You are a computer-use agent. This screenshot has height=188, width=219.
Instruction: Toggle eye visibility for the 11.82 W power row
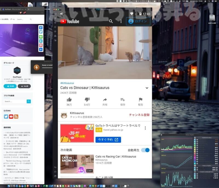197,178
